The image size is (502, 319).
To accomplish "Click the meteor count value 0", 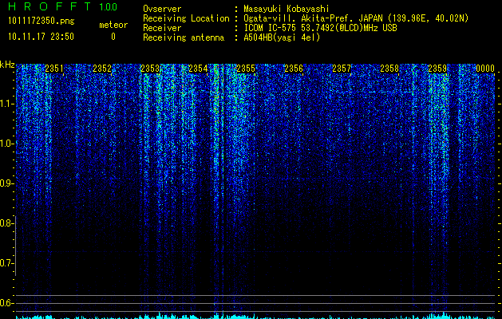I will (x=113, y=37).
